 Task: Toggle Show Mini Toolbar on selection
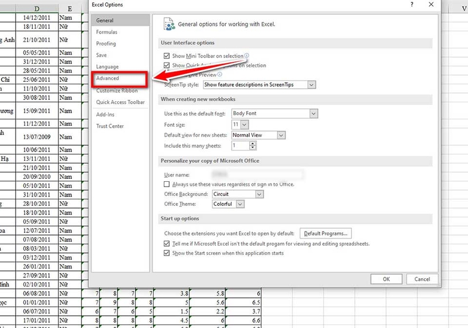(167, 56)
